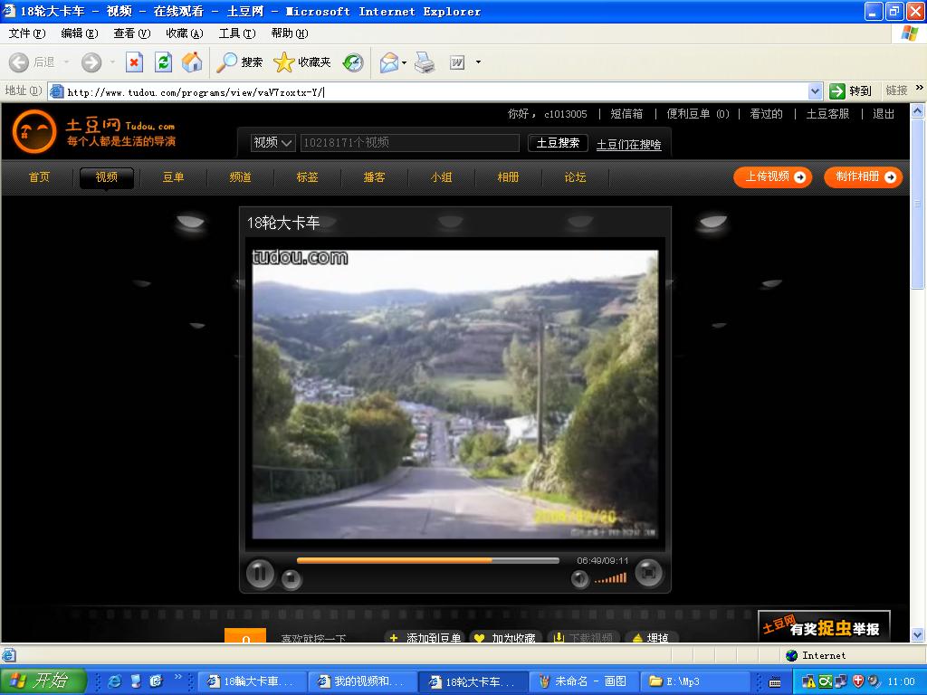Go to 首页 navigation tab
Screen dimensions: 927x695
pos(40,177)
